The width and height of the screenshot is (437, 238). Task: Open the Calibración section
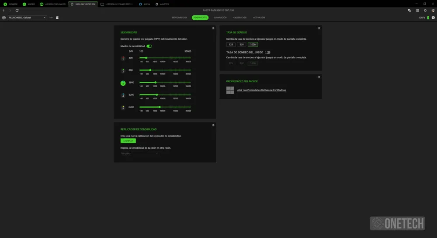point(239,17)
